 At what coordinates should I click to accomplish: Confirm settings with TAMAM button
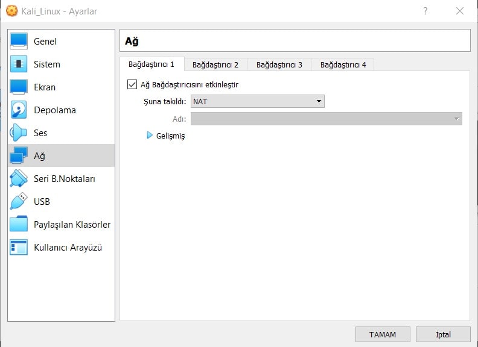pos(383,334)
